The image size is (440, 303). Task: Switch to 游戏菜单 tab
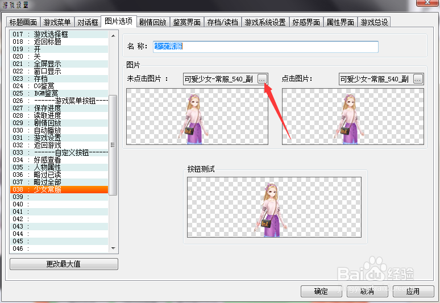click(57, 22)
